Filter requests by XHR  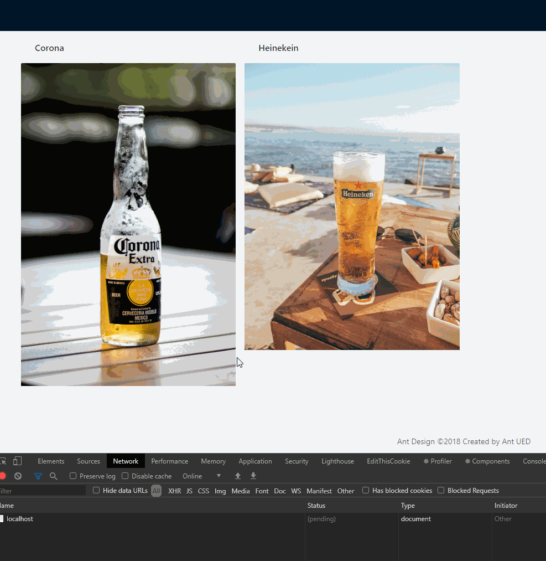tap(174, 491)
